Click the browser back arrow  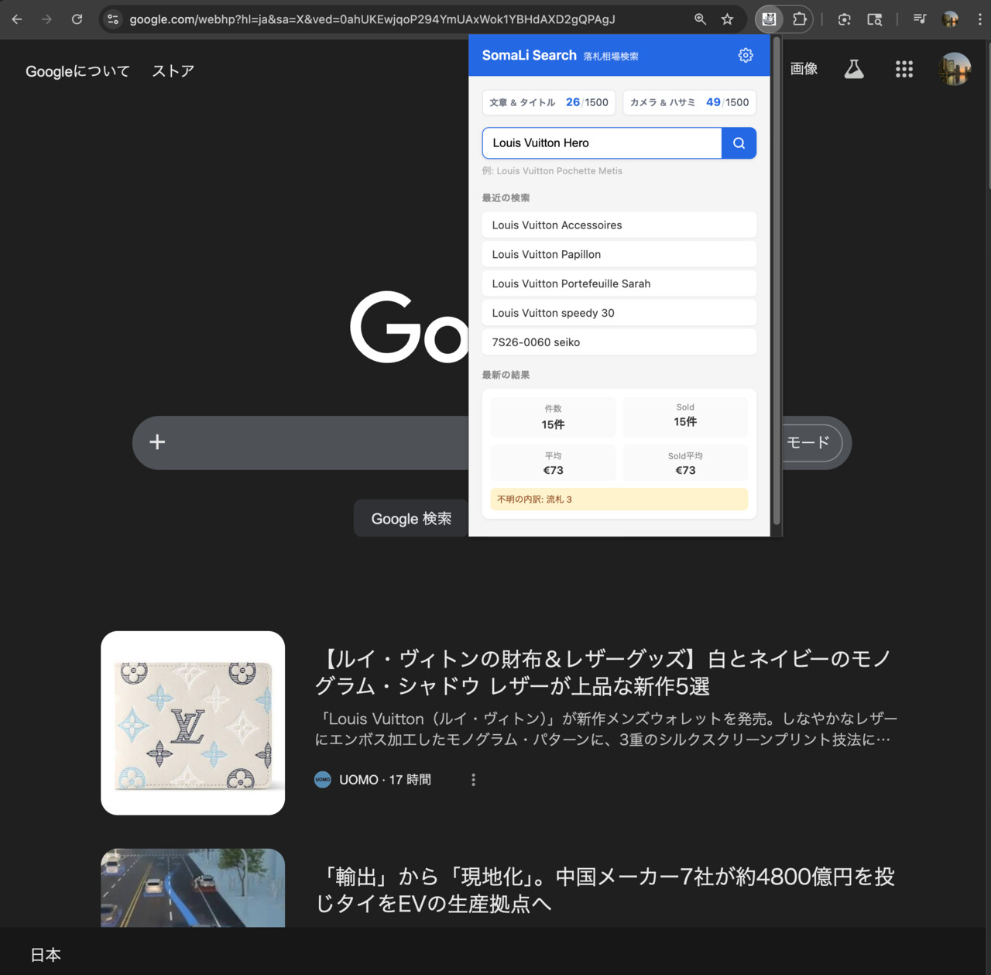(17, 19)
